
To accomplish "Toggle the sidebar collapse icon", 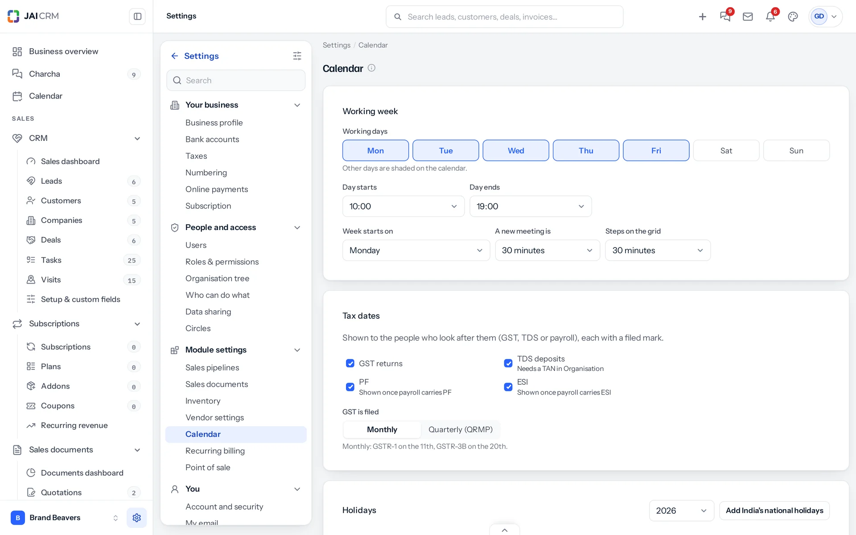I will click(x=137, y=16).
